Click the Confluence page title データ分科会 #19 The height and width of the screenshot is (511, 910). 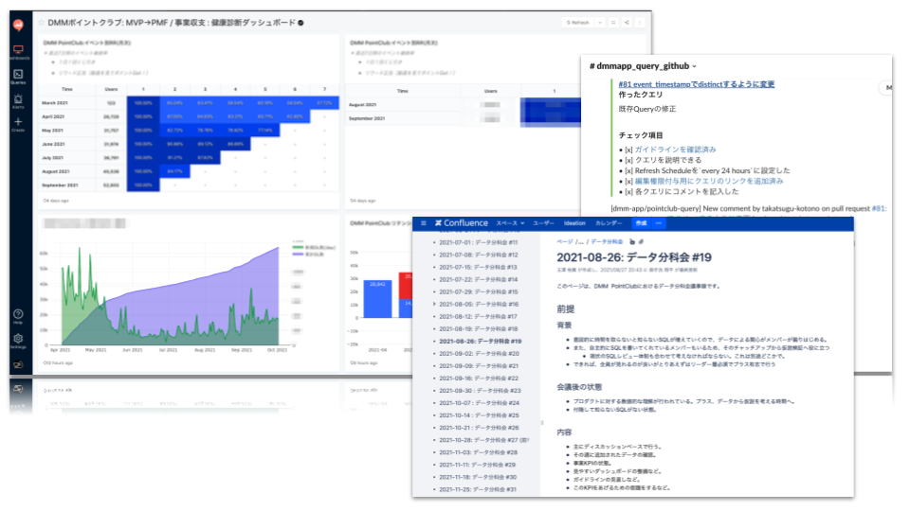634,257
